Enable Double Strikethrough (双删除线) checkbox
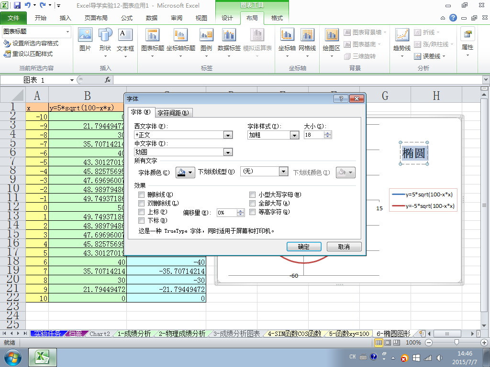The image size is (490, 367). point(141,203)
